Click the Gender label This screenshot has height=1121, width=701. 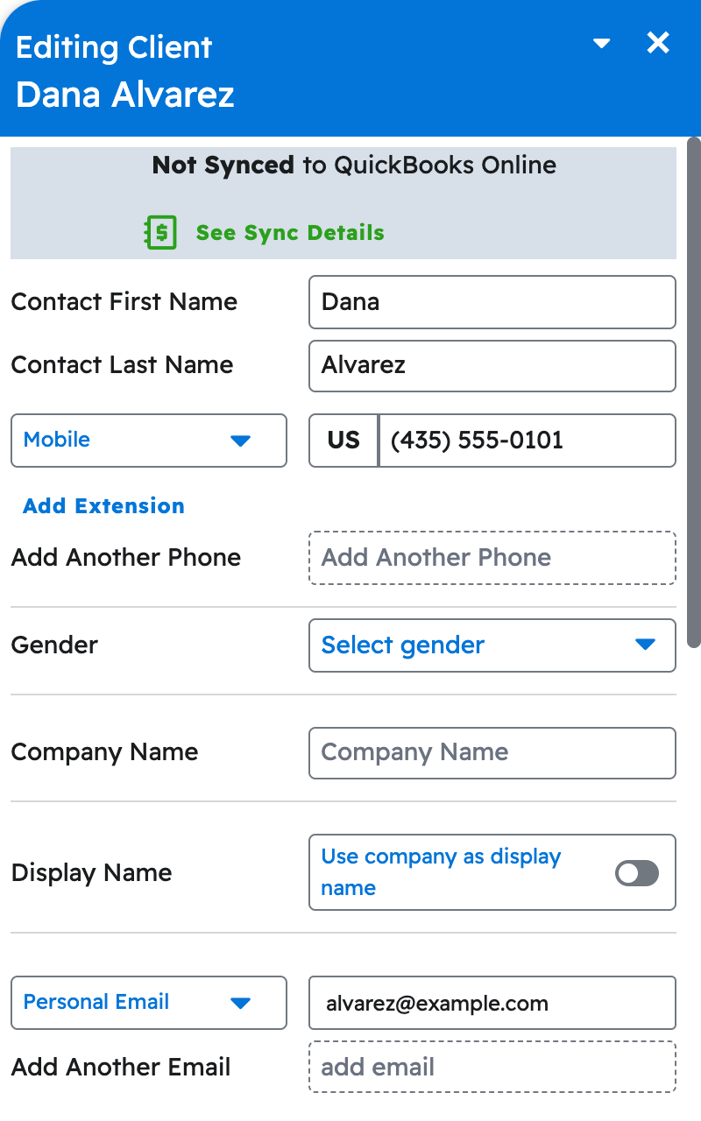pyautogui.click(x=54, y=645)
